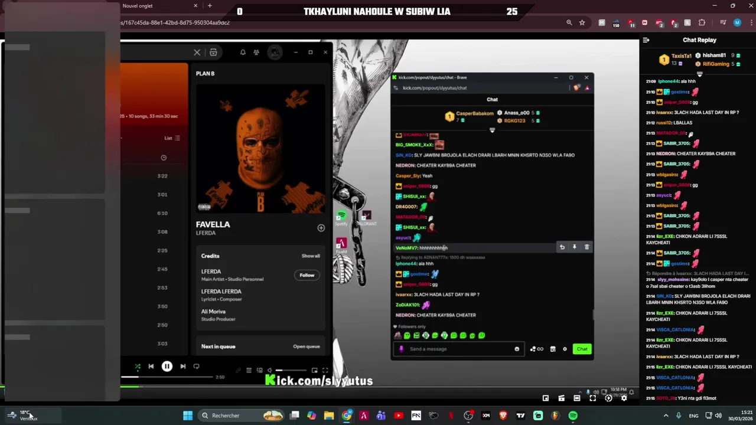The height and width of the screenshot is (425, 756).
Task: Enter Spotify full screen mode
Action: pyautogui.click(x=325, y=371)
